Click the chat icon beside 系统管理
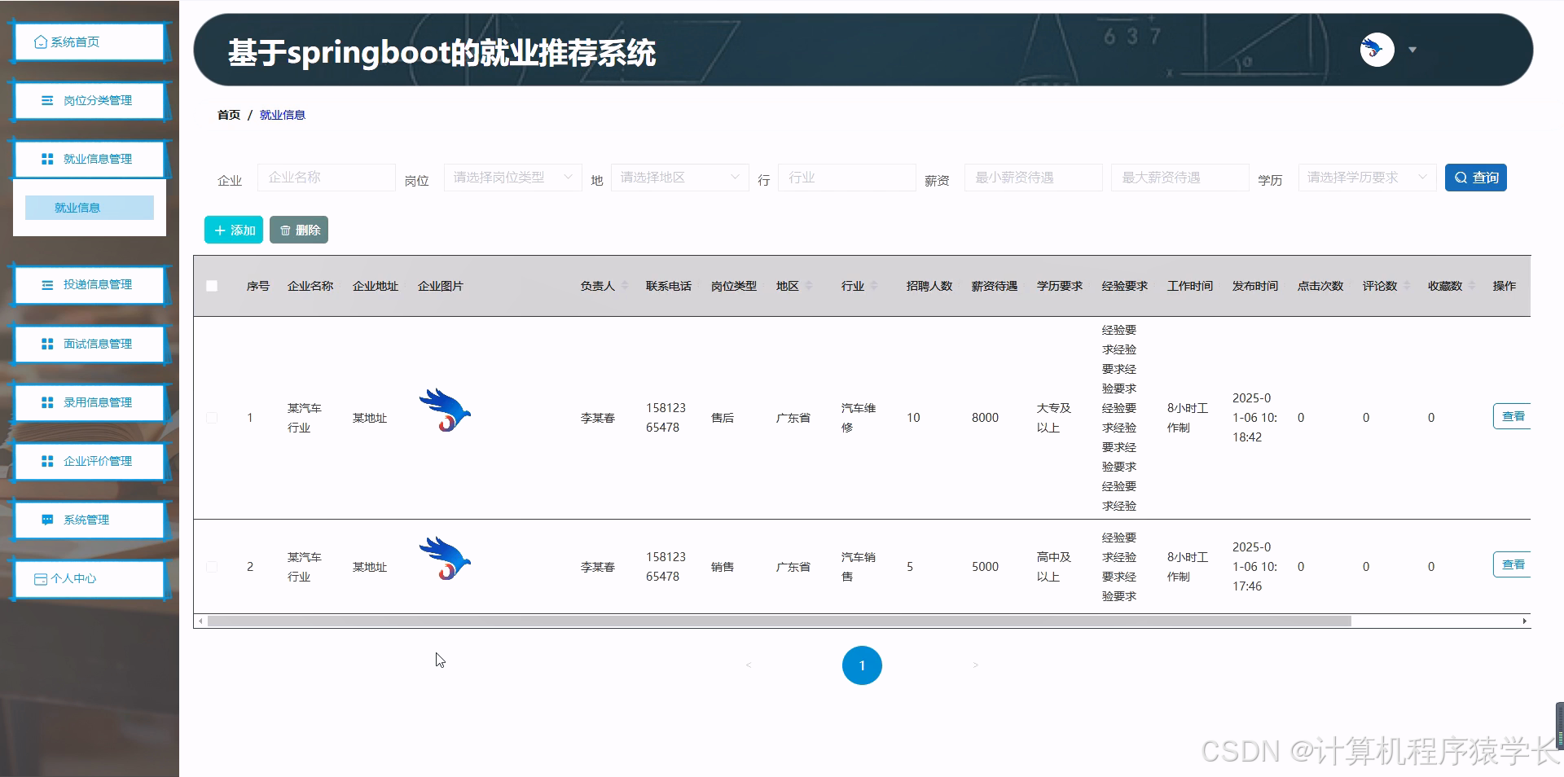This screenshot has width=1564, height=777. [46, 520]
